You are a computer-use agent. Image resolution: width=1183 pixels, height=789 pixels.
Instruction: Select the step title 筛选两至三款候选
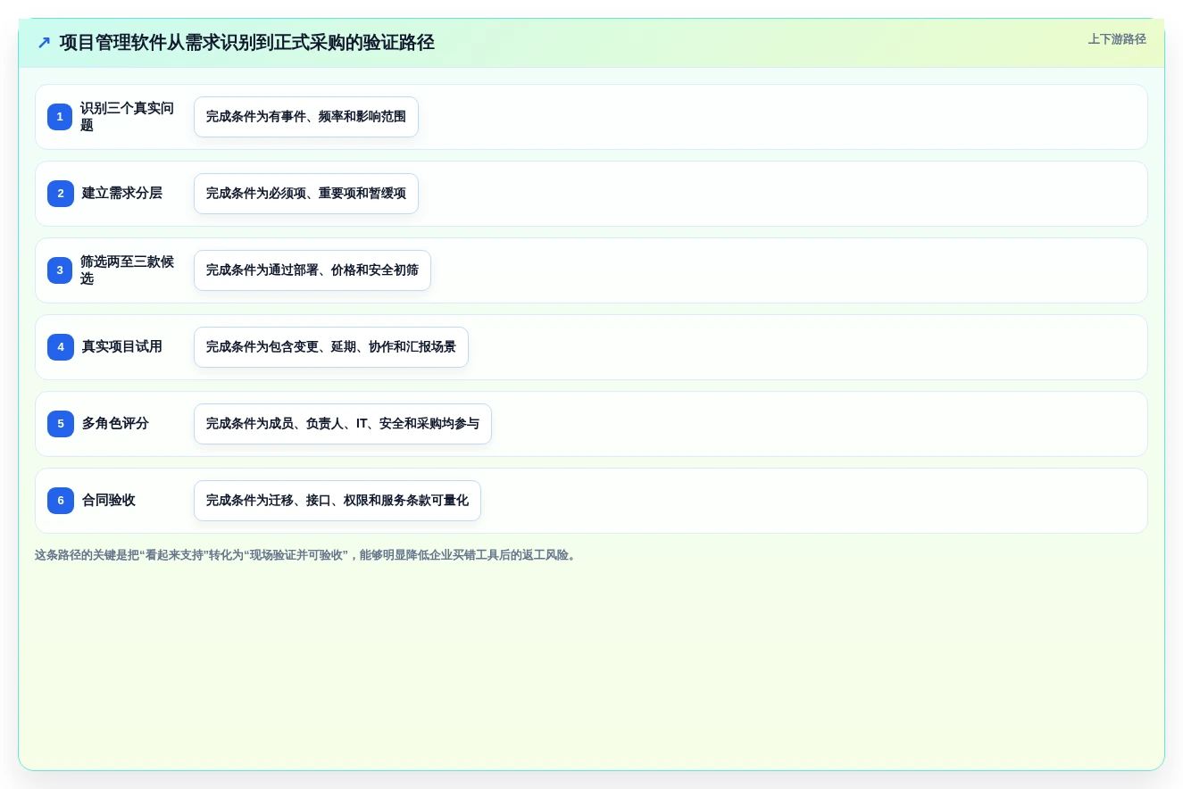coord(127,270)
